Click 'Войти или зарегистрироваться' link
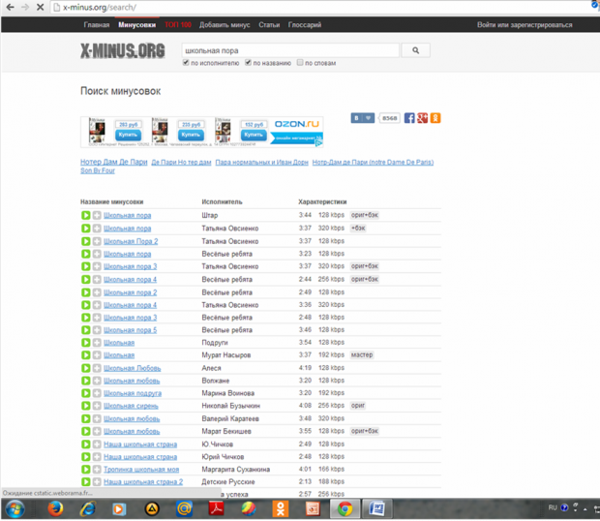This screenshot has width=600, height=521. pyautogui.click(x=525, y=25)
